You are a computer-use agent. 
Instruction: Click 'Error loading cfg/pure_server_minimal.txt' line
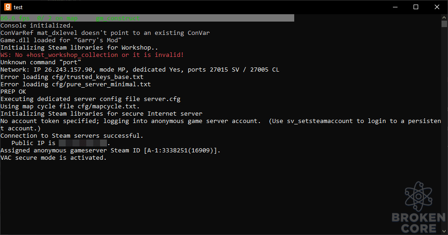[75, 84]
